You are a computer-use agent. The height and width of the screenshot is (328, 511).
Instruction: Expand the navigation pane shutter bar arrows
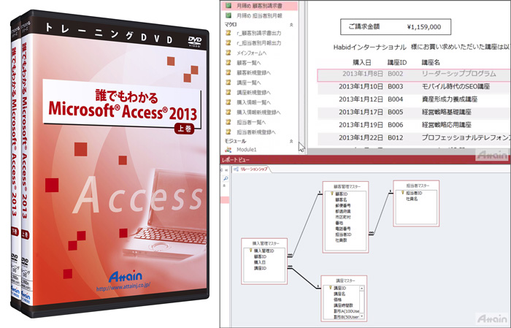[x=226, y=170]
